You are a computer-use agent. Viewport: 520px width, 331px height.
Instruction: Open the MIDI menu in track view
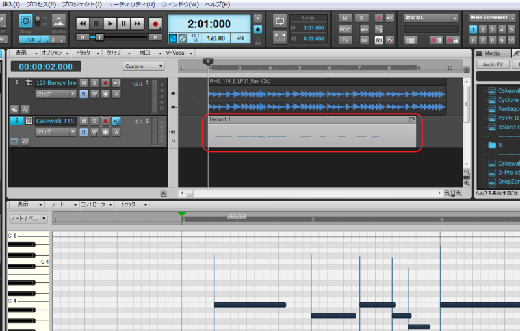(150, 53)
